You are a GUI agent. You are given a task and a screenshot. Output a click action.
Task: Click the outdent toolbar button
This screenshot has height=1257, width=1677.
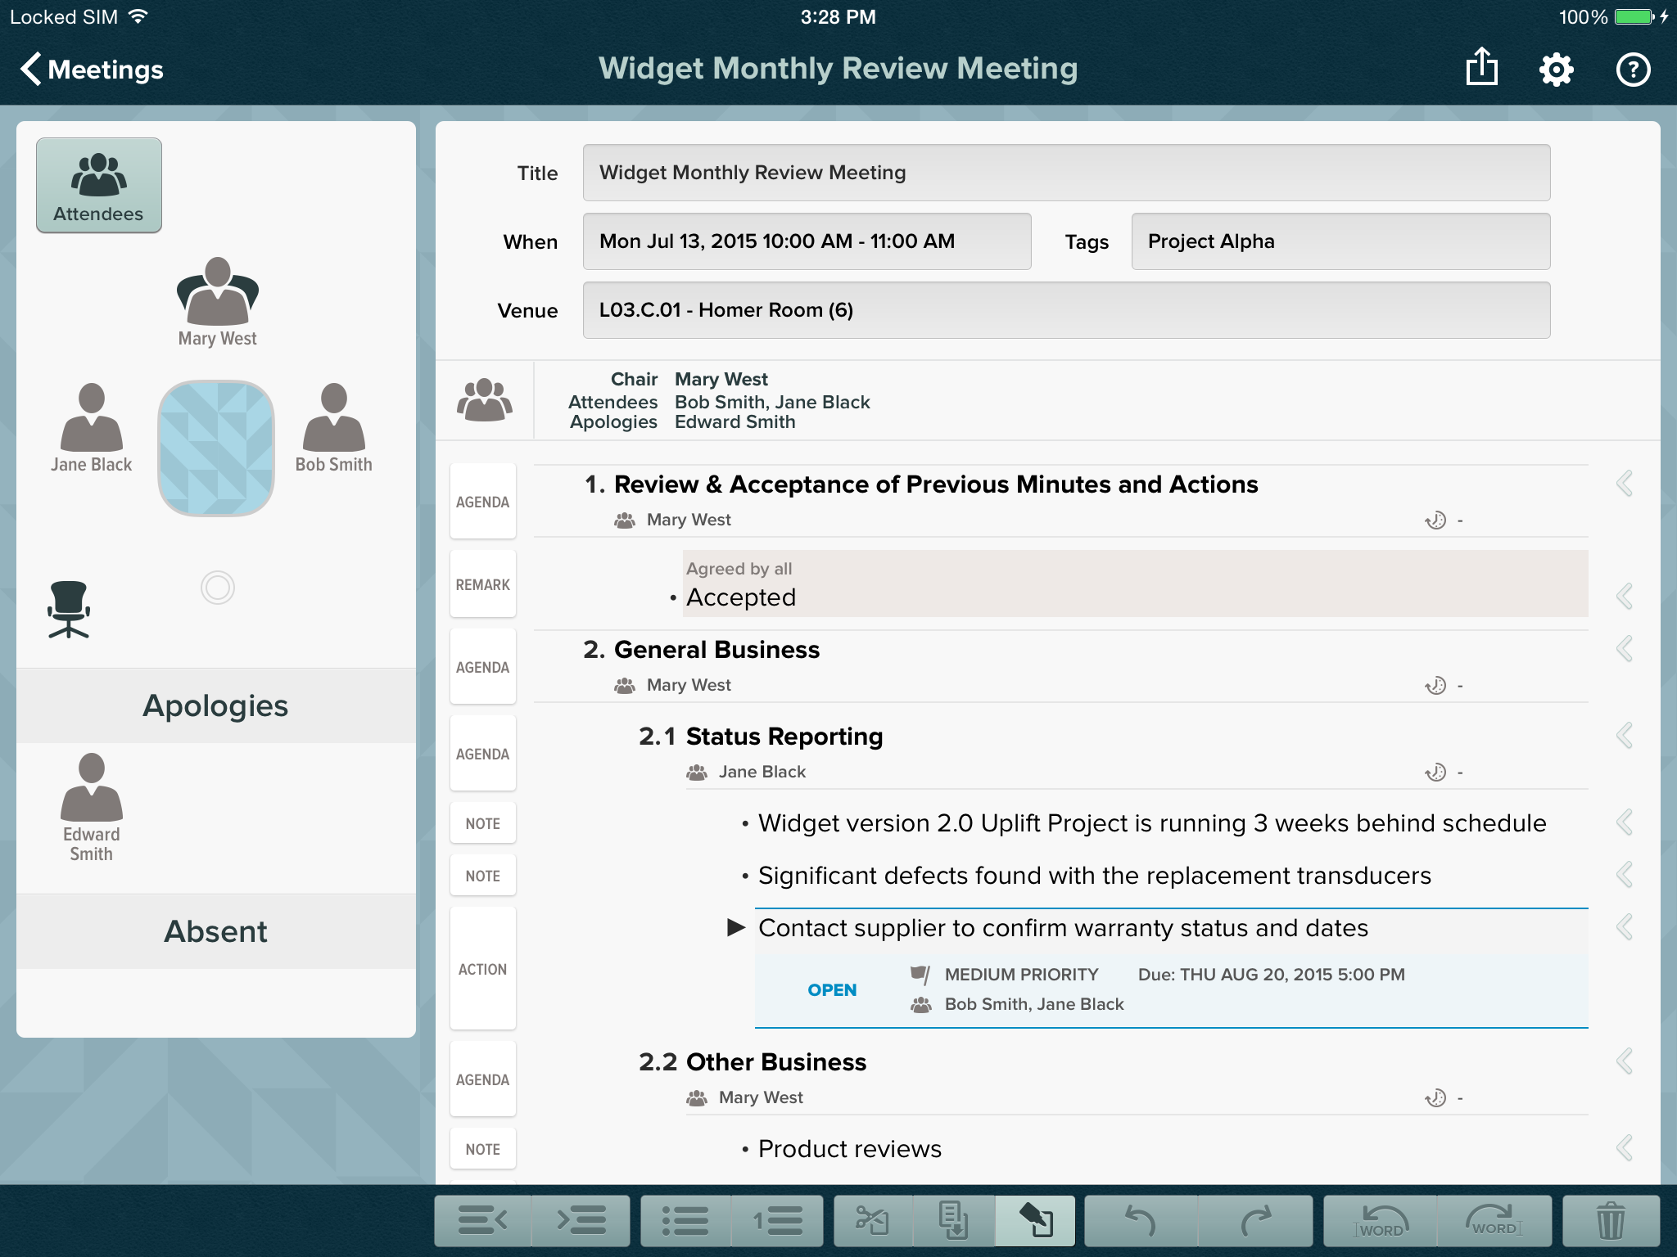click(x=483, y=1221)
